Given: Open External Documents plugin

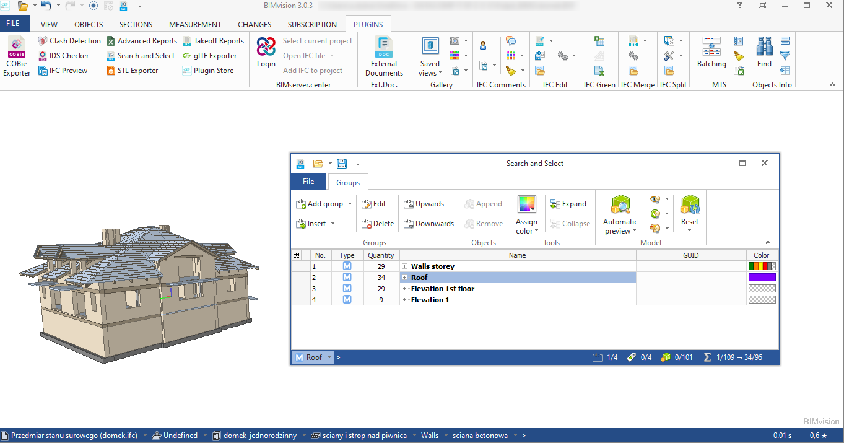Looking at the screenshot, I should [384, 56].
